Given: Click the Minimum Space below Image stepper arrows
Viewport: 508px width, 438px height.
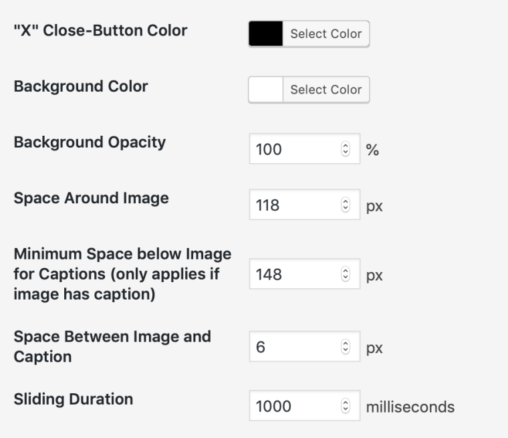Looking at the screenshot, I should coord(346,275).
